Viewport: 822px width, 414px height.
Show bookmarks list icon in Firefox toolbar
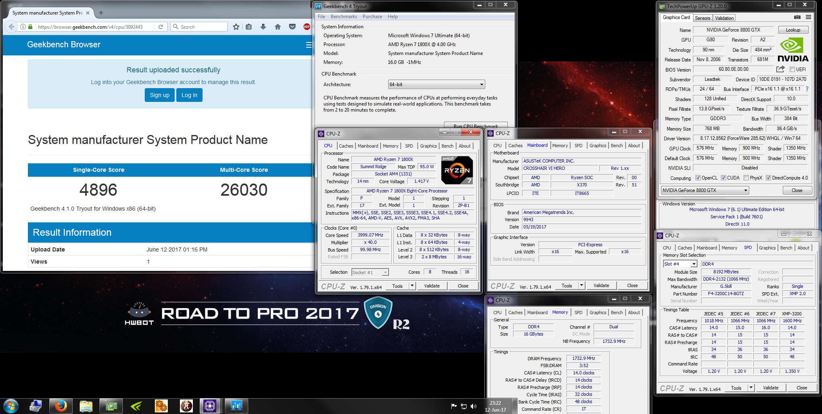pos(249,27)
